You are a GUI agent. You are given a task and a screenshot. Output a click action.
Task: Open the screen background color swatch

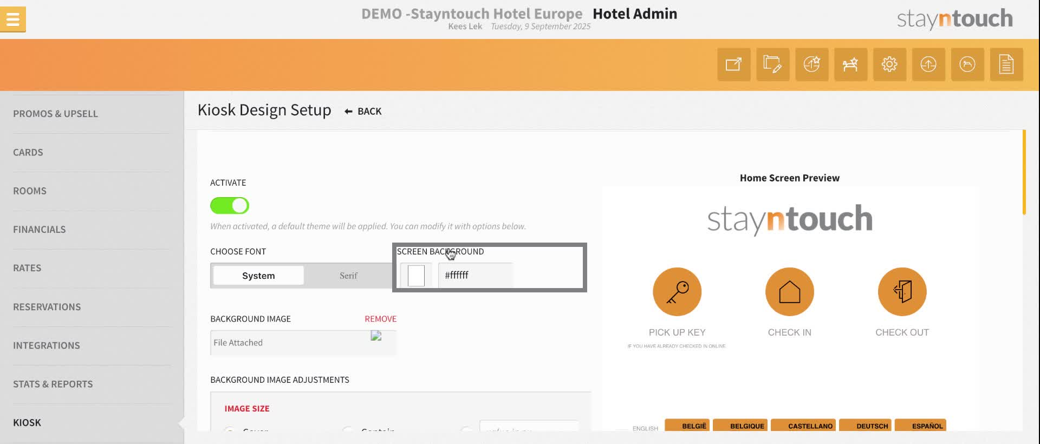click(x=416, y=276)
